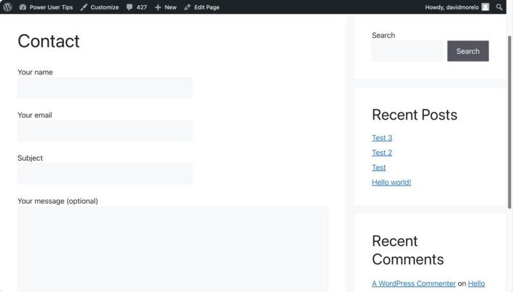Focus the Your name input field
This screenshot has width=513, height=292.
[x=105, y=88]
